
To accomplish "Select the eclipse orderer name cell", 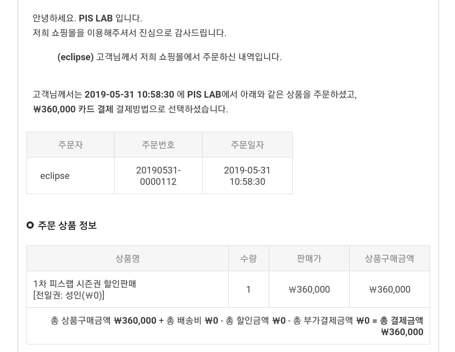I will tap(70, 176).
